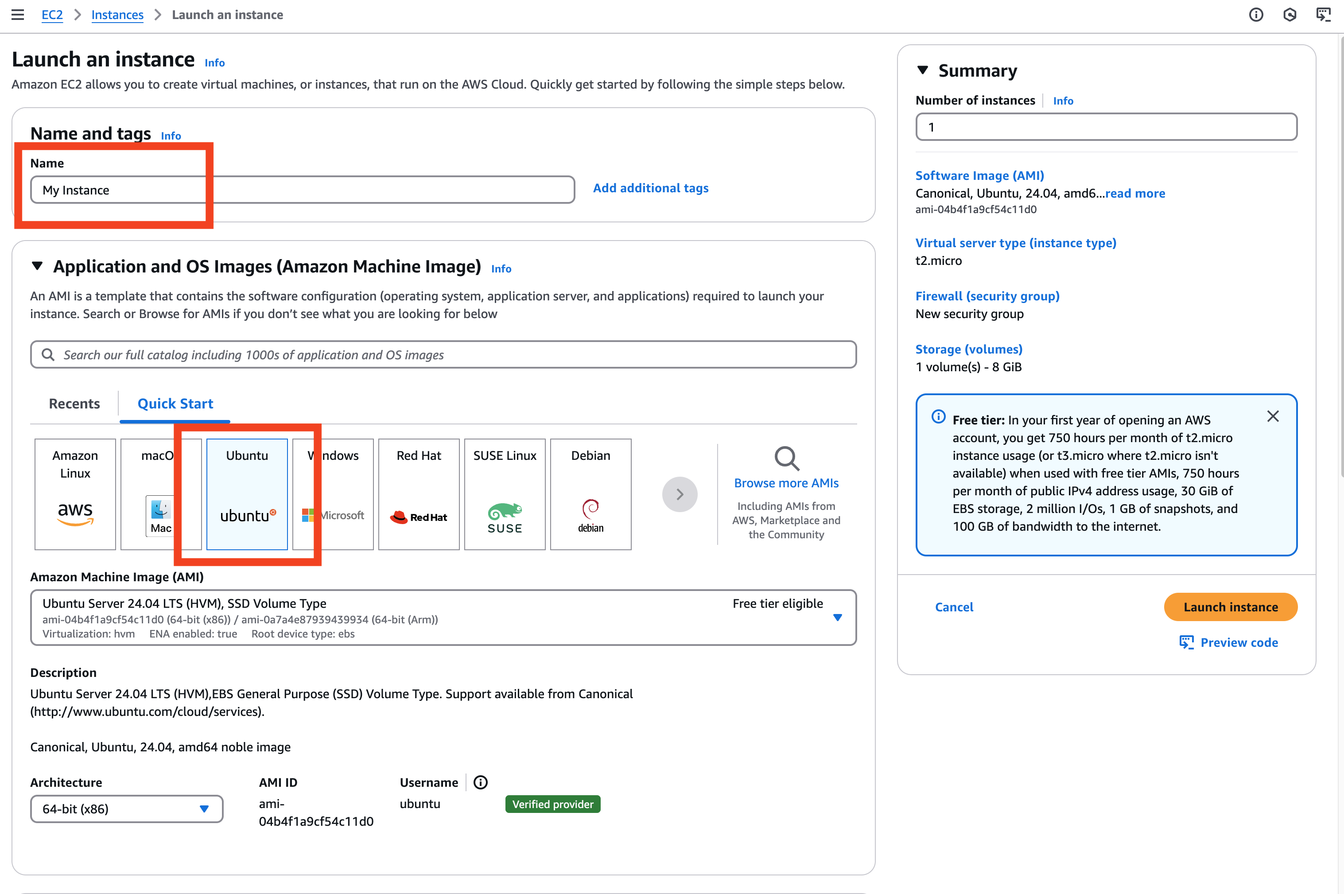Go to Instances breadcrumb link
Screen dimensions: 1344x894
pos(117,15)
